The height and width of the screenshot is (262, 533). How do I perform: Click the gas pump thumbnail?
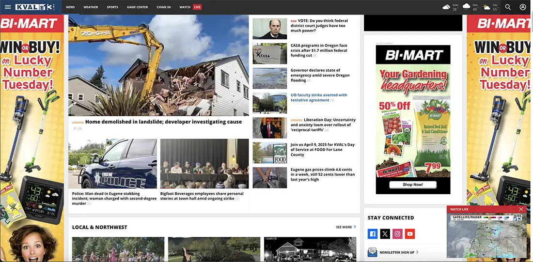(269, 178)
